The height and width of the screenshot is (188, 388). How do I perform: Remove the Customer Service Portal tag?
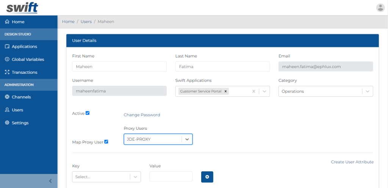click(x=225, y=91)
